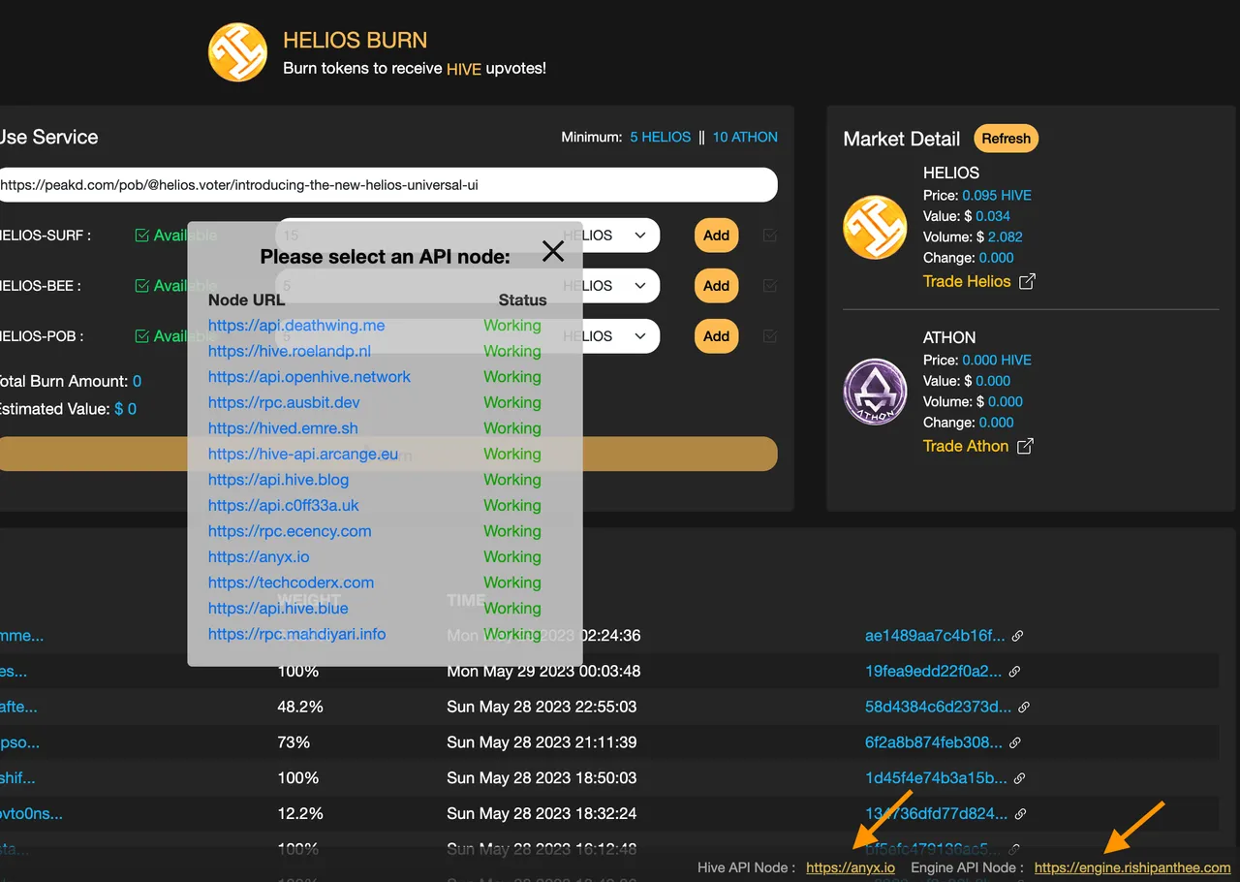
Task: Click HELIOS price value 0.095 HIVE
Action: pyautogui.click(x=997, y=195)
